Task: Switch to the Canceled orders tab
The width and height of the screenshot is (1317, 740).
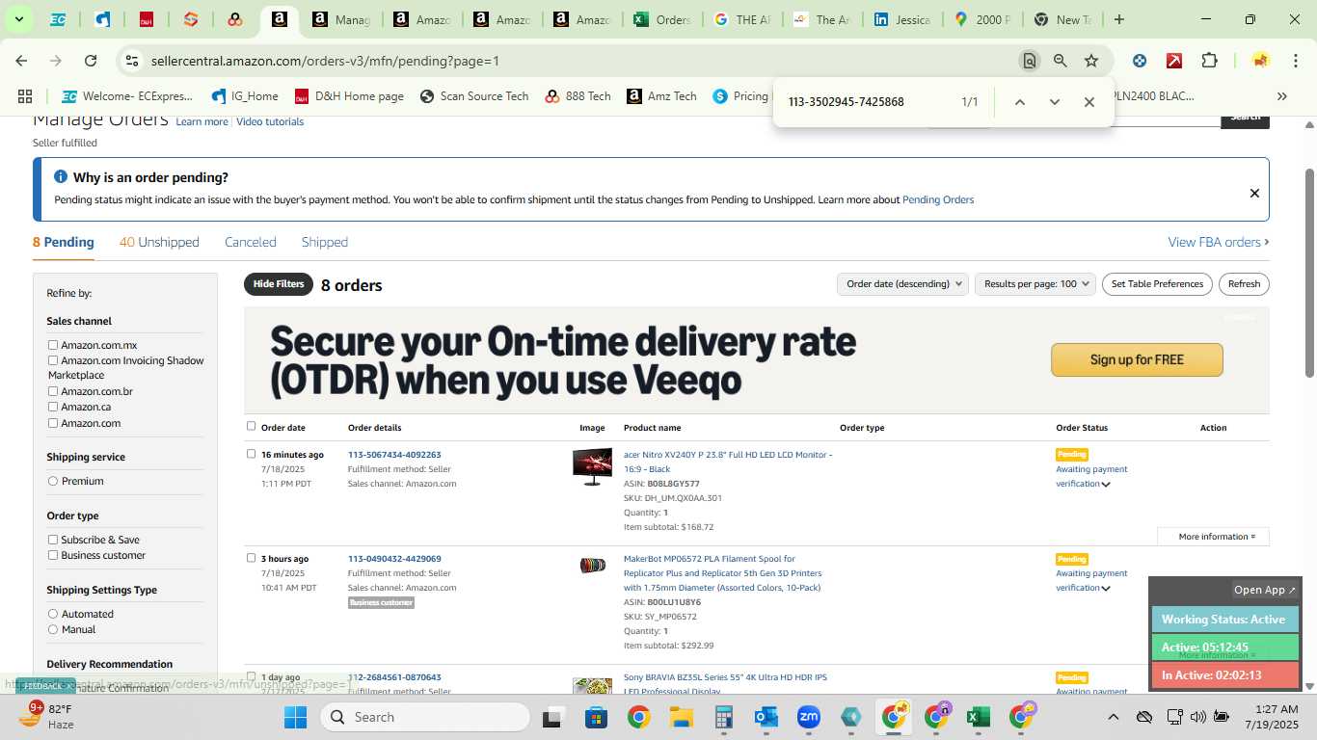Action: coord(251,242)
